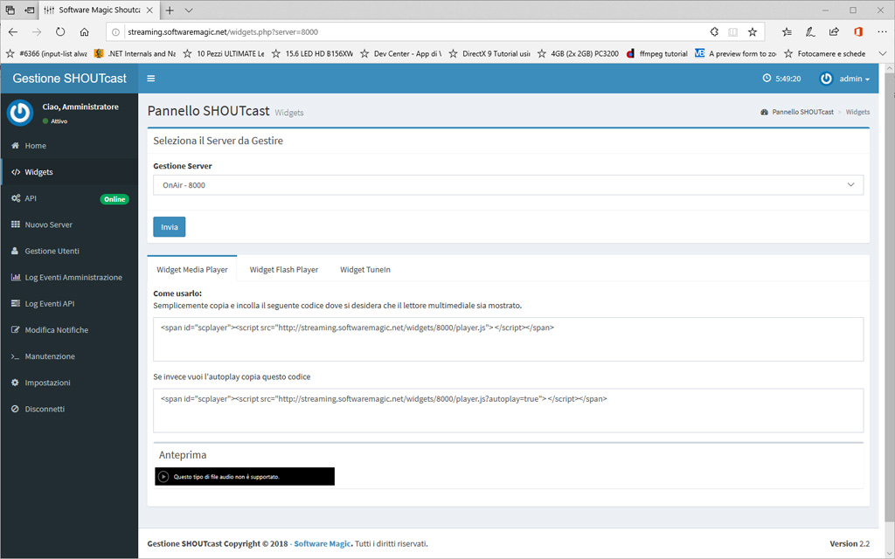Switch to Widget TuneIn tab

coord(365,269)
